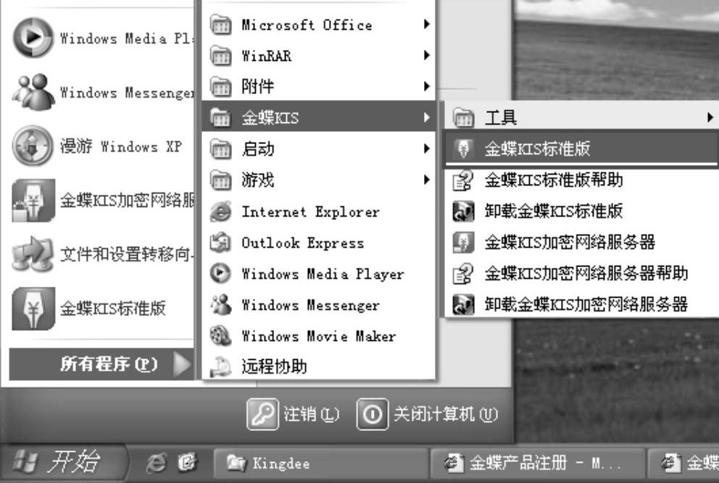Expand the Microsoft Office folder submenu
The height and width of the screenshot is (483, 719).
pos(319,25)
